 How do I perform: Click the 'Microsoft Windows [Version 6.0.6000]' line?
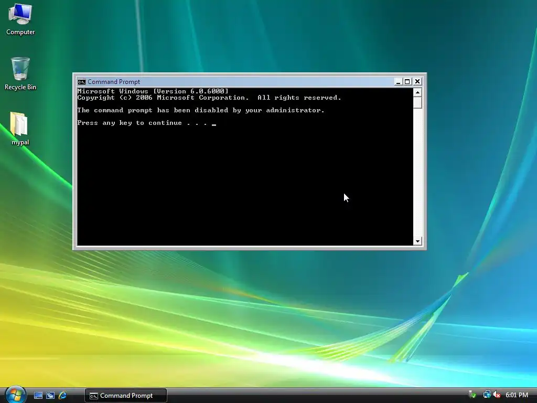click(153, 91)
